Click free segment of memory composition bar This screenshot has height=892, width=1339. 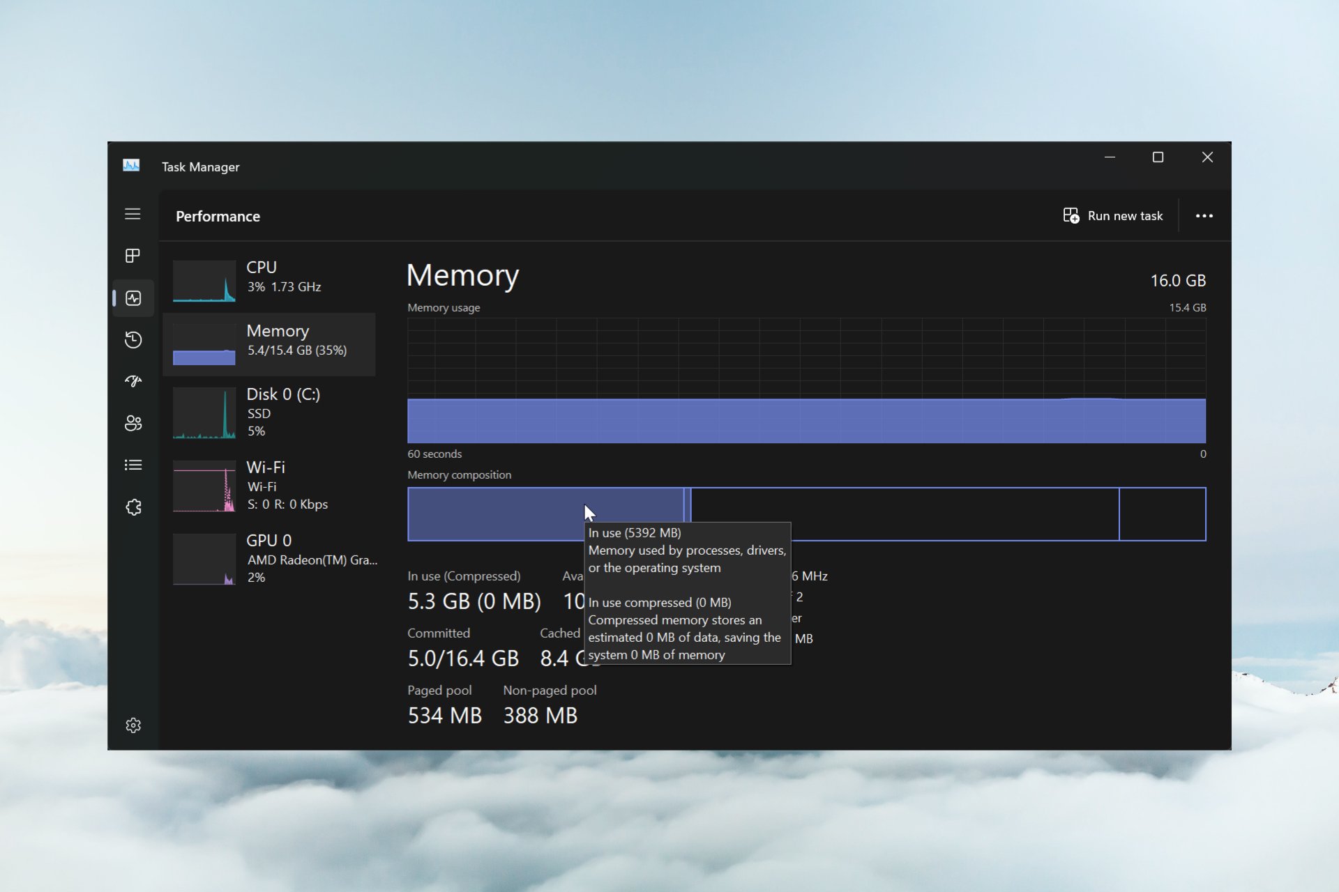pyautogui.click(x=1162, y=514)
